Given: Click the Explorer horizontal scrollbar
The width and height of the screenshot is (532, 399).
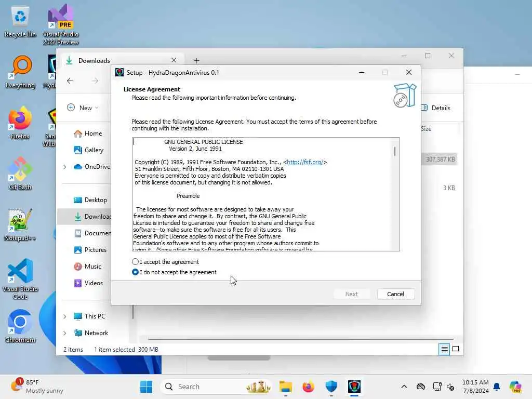Looking at the screenshot, I should tap(300, 339).
